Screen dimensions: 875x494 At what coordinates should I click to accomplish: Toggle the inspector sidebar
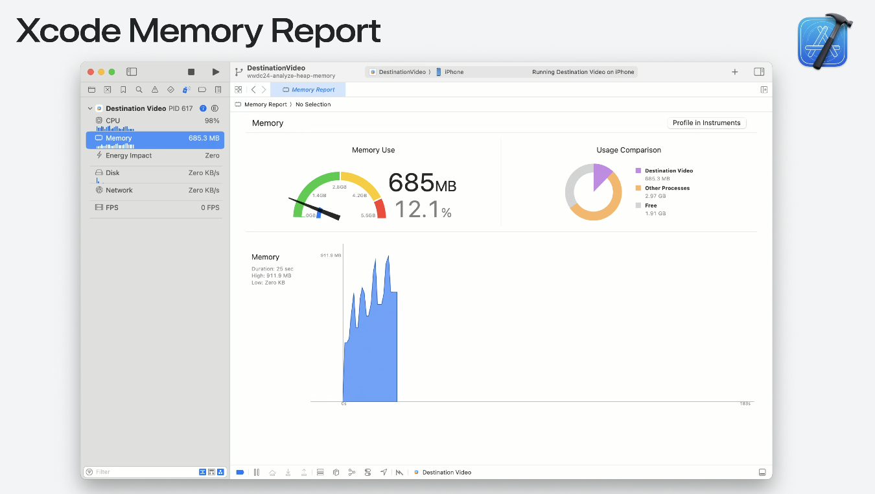[759, 72]
